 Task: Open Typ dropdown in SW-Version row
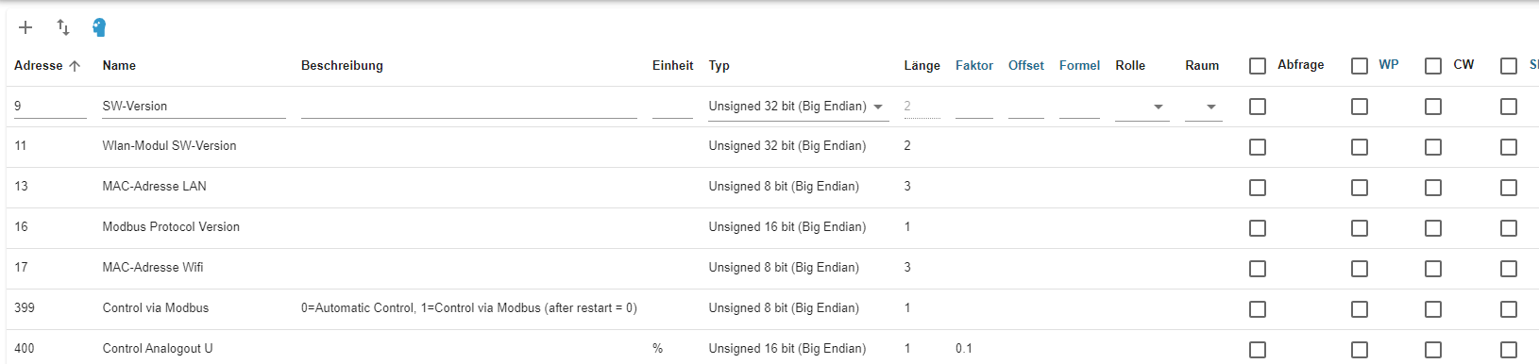click(x=799, y=107)
